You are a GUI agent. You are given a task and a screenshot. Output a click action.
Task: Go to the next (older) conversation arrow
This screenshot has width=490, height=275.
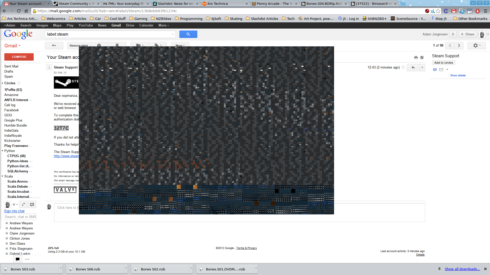pos(459,46)
